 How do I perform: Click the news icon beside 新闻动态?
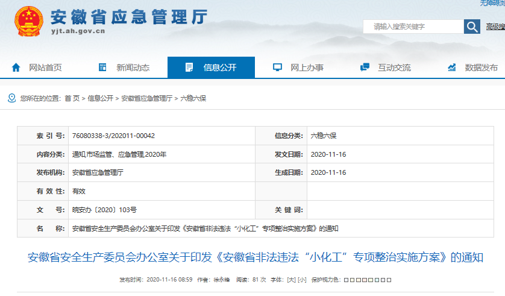tap(102, 68)
